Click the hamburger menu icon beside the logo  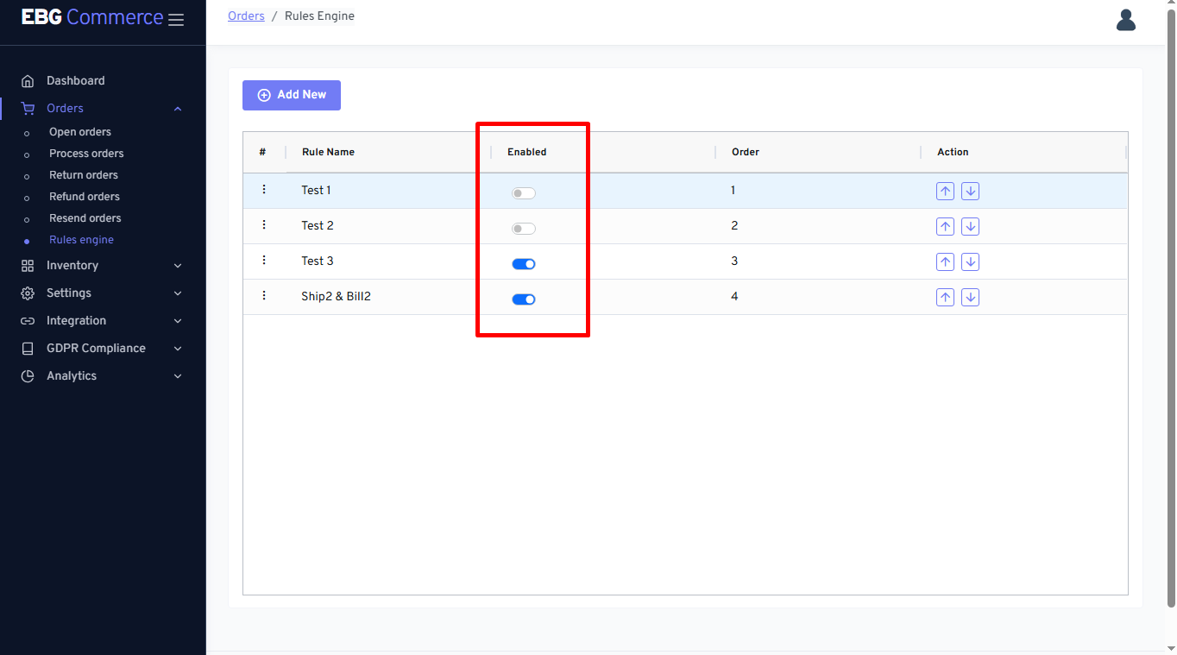tap(176, 20)
